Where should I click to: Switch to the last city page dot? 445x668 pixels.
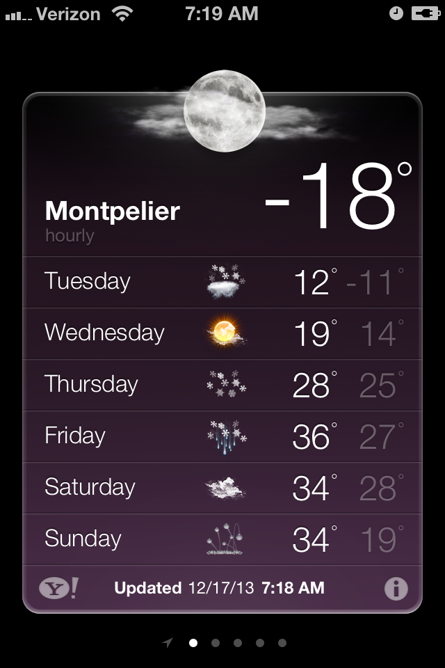(x=282, y=643)
